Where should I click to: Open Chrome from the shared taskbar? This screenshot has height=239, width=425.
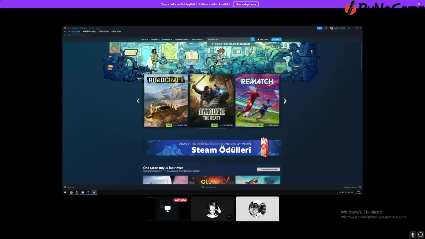71,193
